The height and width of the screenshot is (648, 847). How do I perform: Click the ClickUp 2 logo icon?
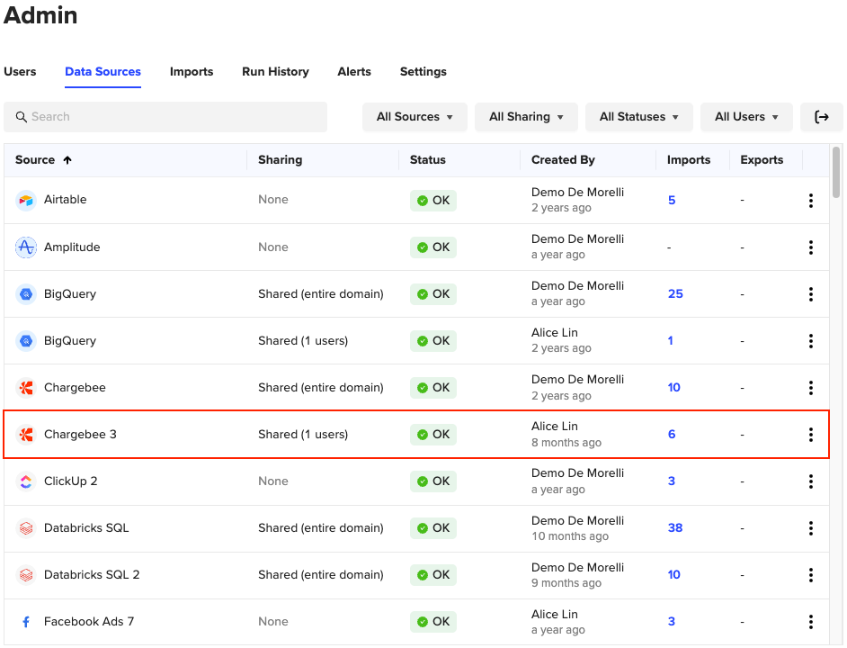25,481
